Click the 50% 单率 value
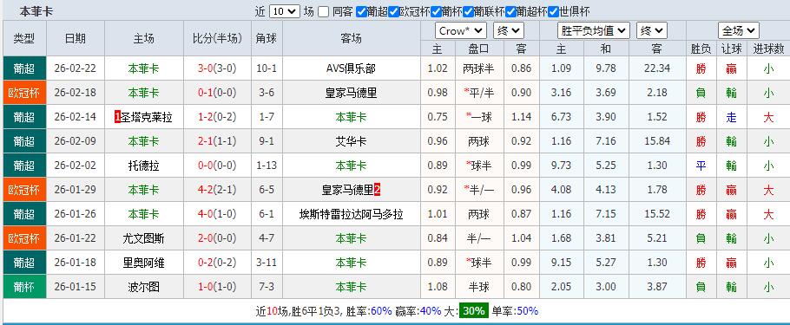This screenshot has width=790, height=325. click(528, 311)
